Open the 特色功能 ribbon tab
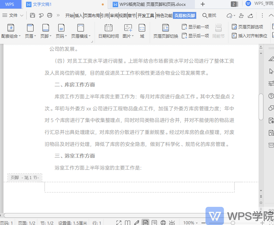Viewport: 274px width, 225px height. tap(164, 16)
